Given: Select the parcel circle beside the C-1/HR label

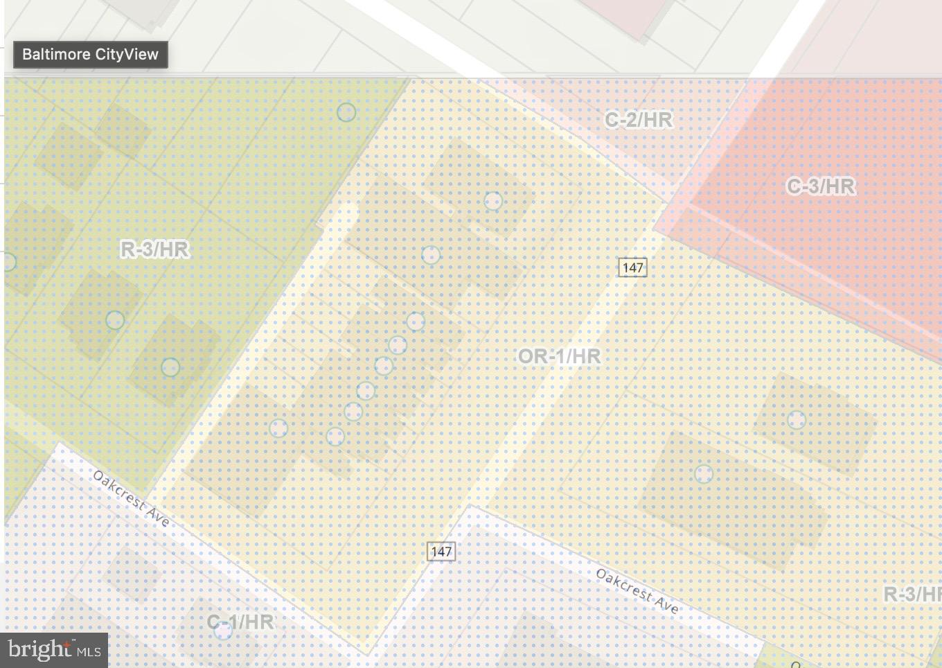Looking at the screenshot, I should 222,631.
